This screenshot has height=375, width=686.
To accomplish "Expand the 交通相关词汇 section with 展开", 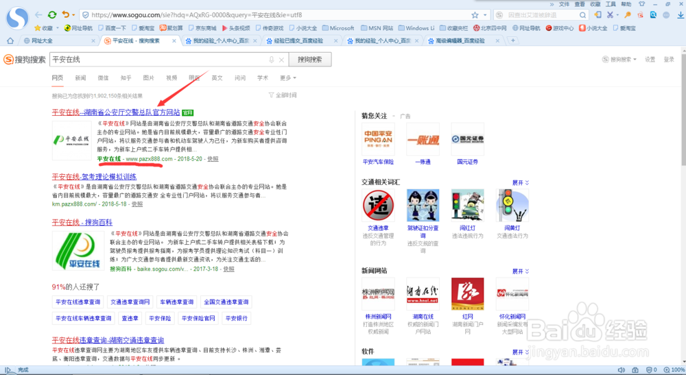I will point(521,182).
